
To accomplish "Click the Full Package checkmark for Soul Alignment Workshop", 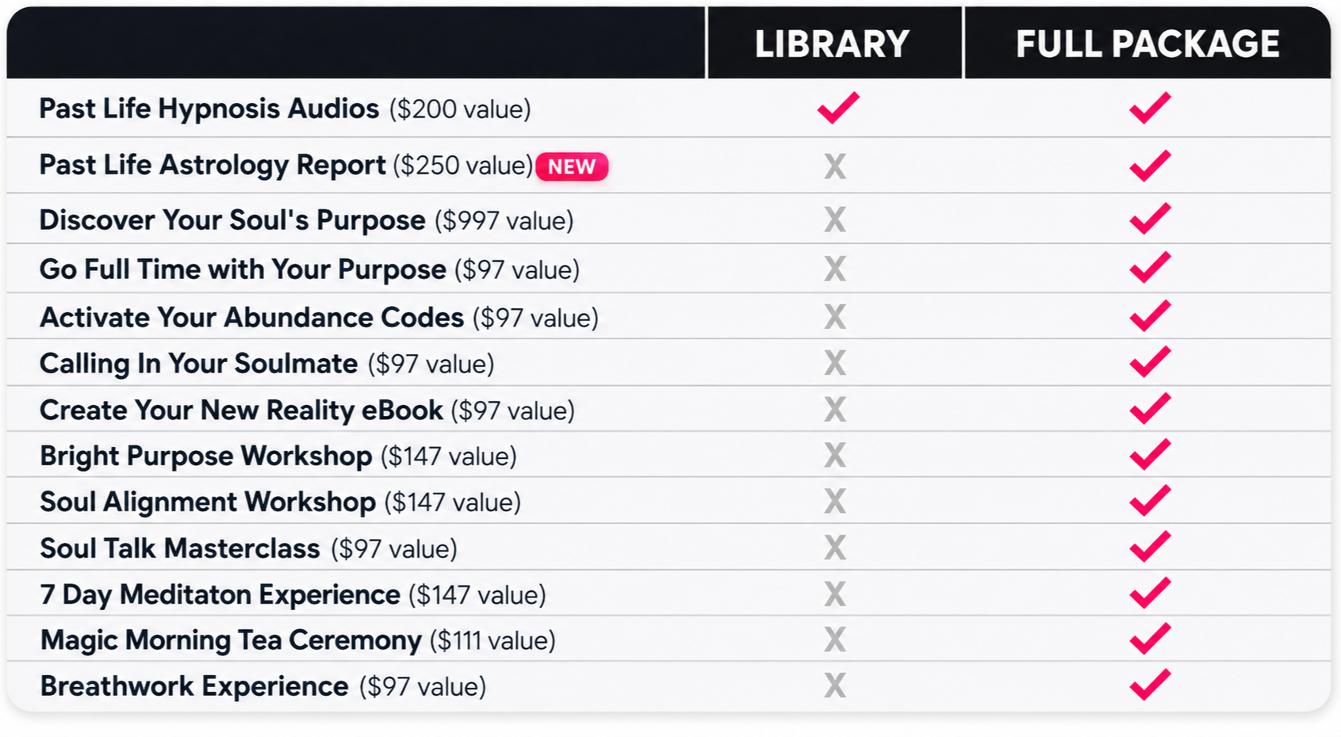I will 1150,501.
